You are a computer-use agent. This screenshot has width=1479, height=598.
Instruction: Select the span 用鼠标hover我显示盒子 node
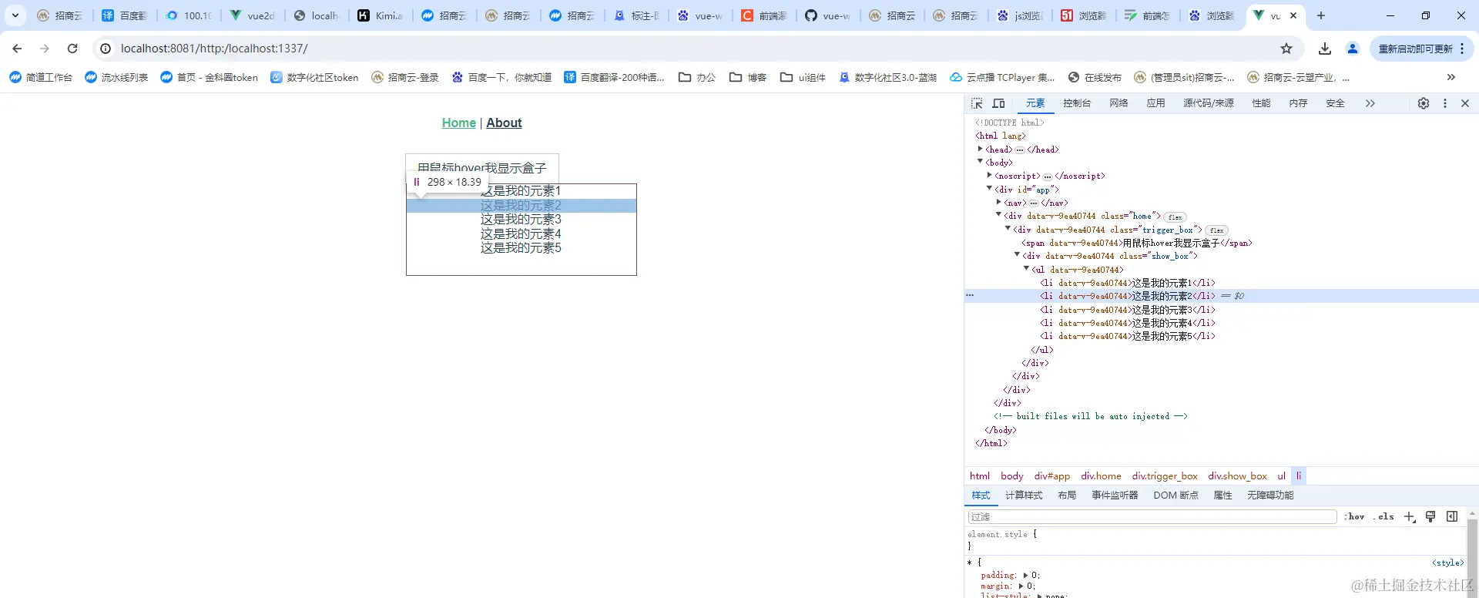pos(1137,243)
